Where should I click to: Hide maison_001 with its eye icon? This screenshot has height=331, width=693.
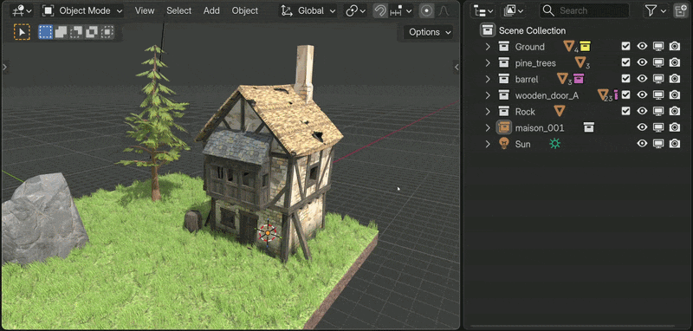[642, 127]
